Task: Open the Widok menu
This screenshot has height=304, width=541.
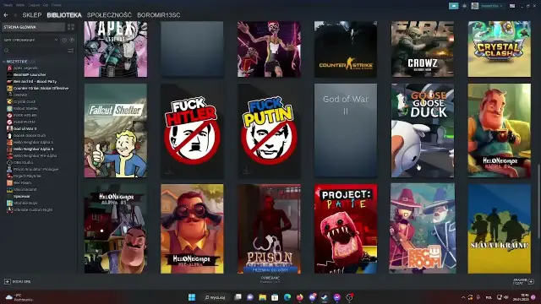Action: coord(20,5)
